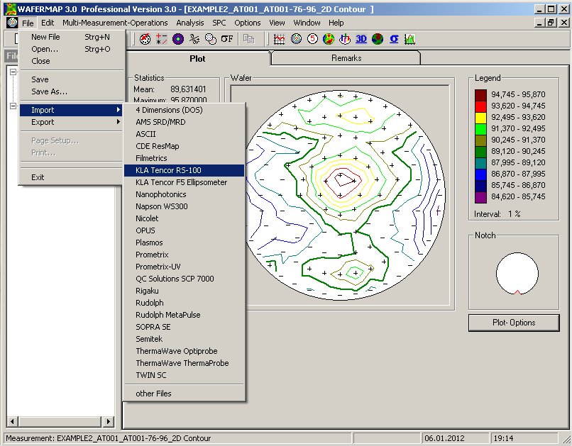Select the histogram chart toolbar icon
The image size is (572, 446).
[410, 39]
